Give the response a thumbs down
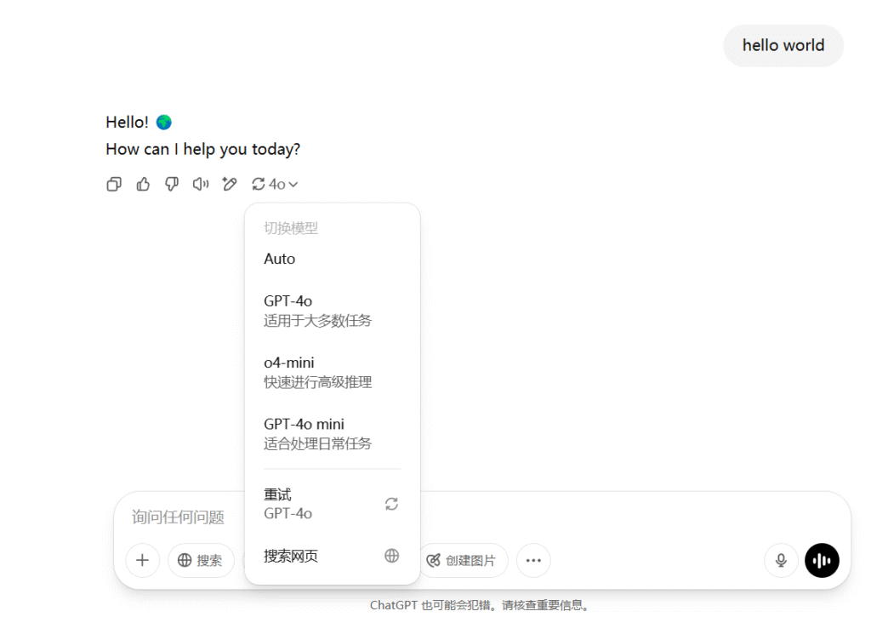Image resolution: width=871 pixels, height=617 pixels. (x=172, y=184)
